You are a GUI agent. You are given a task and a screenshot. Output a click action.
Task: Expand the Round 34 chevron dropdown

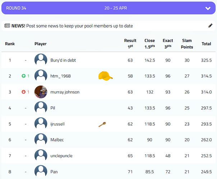[x=208, y=8]
